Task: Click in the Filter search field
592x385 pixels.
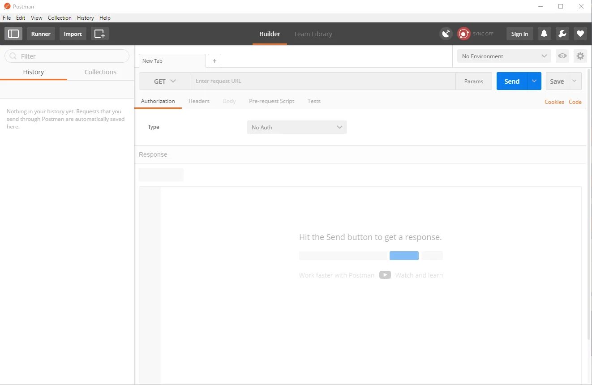Action: 67,56
